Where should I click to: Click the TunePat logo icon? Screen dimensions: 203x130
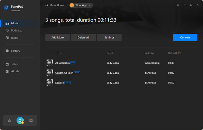point(6,8)
